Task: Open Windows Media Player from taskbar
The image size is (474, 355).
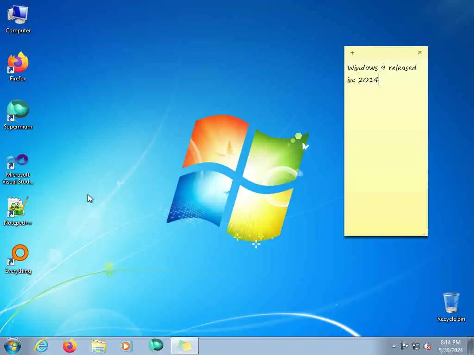Action: coord(126,346)
